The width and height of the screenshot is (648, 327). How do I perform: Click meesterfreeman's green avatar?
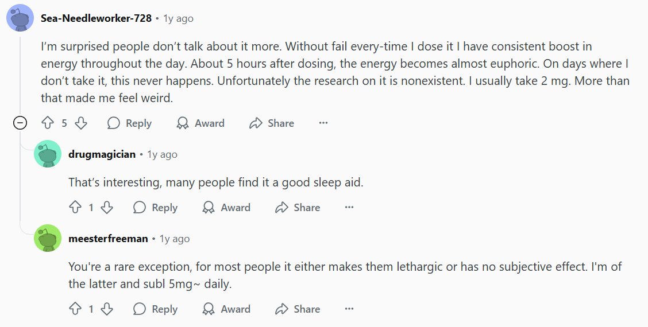tap(48, 238)
